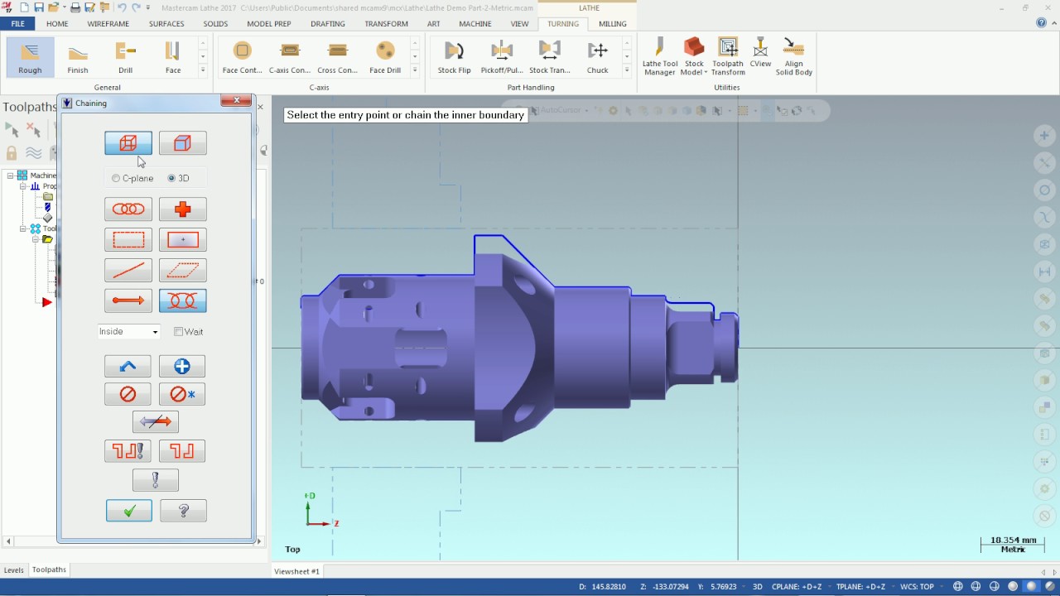The image size is (1060, 596).
Task: Switch to the WIREFRAME ribbon tab
Action: tap(108, 24)
